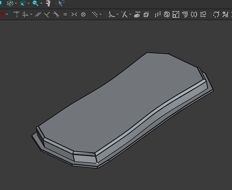
Task: Click the external geometry projection icon
Action: 137,14
